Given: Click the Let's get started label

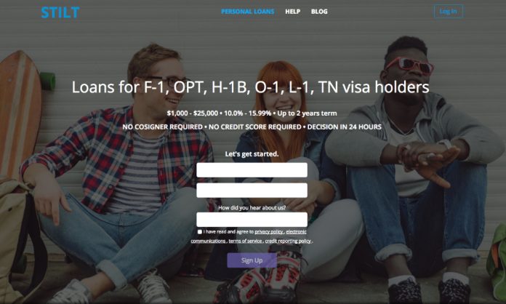Looking at the screenshot, I should pyautogui.click(x=252, y=154).
